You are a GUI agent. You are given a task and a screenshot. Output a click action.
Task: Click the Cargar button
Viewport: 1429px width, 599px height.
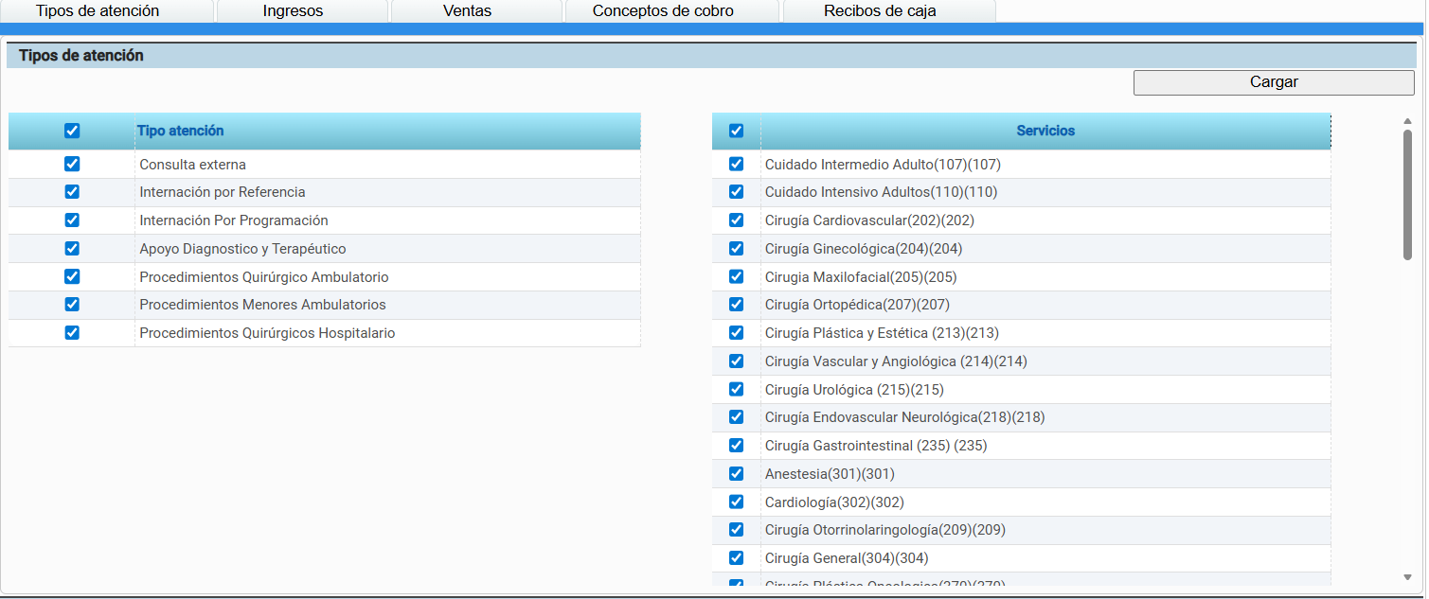click(x=1273, y=82)
